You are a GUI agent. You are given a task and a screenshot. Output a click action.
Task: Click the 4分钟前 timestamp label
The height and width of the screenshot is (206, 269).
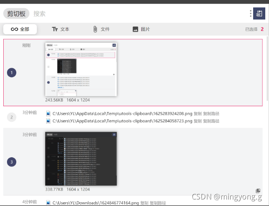click(x=30, y=202)
